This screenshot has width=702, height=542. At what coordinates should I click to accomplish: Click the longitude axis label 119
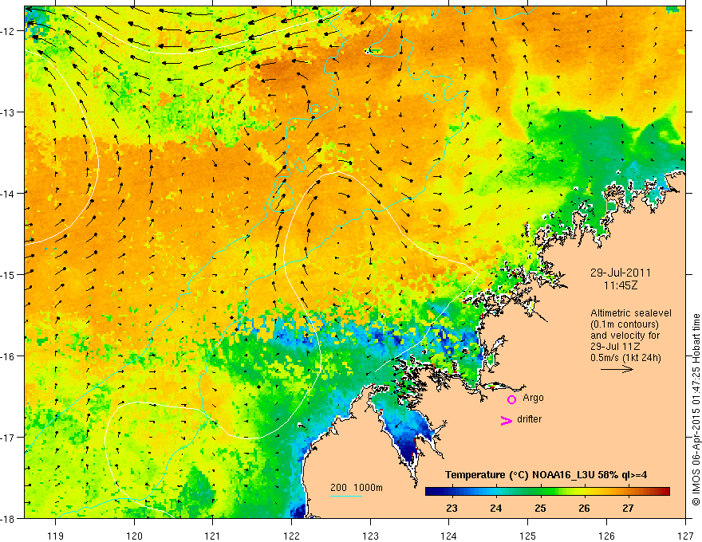56,536
